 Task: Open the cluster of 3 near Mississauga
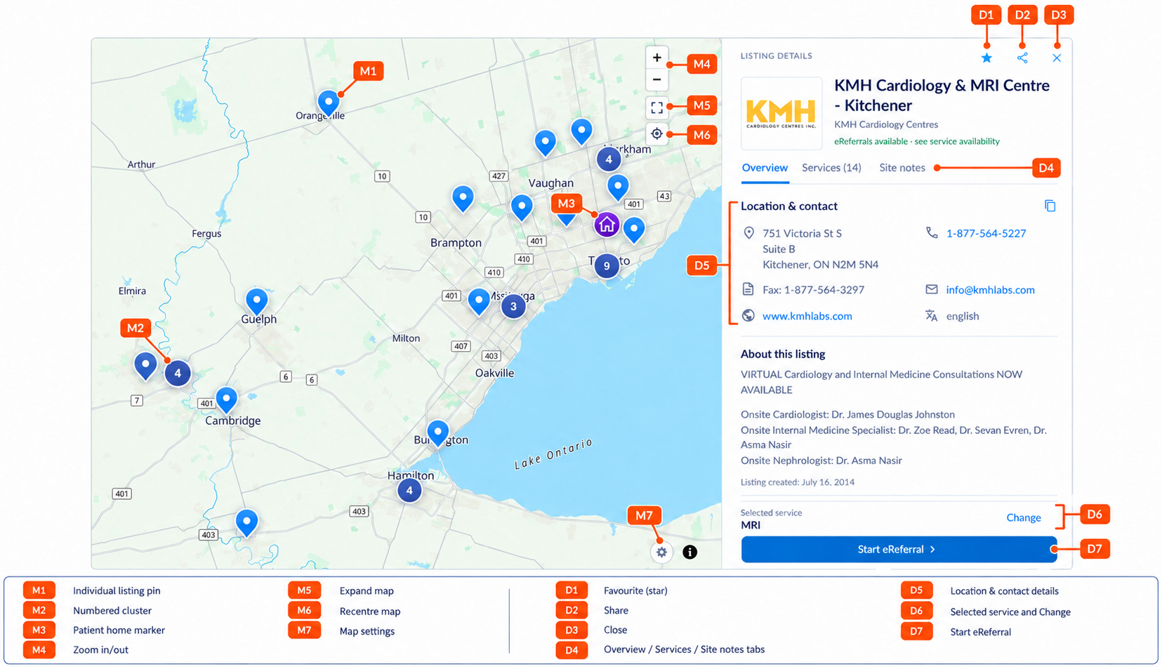coord(513,306)
